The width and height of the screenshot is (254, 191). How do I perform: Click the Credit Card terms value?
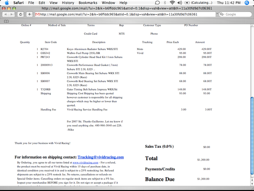coord(90,34)
